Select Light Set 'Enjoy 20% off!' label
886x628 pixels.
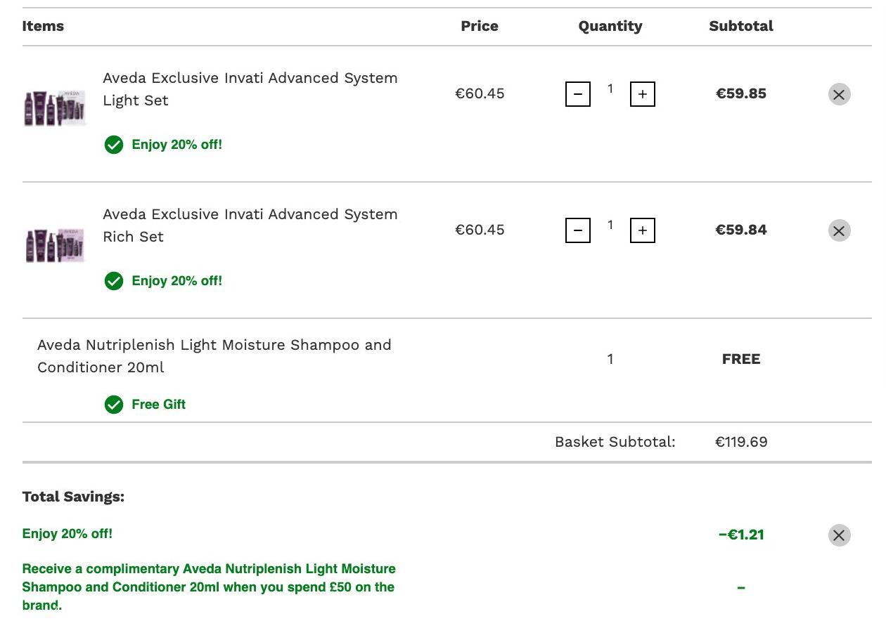tap(177, 145)
